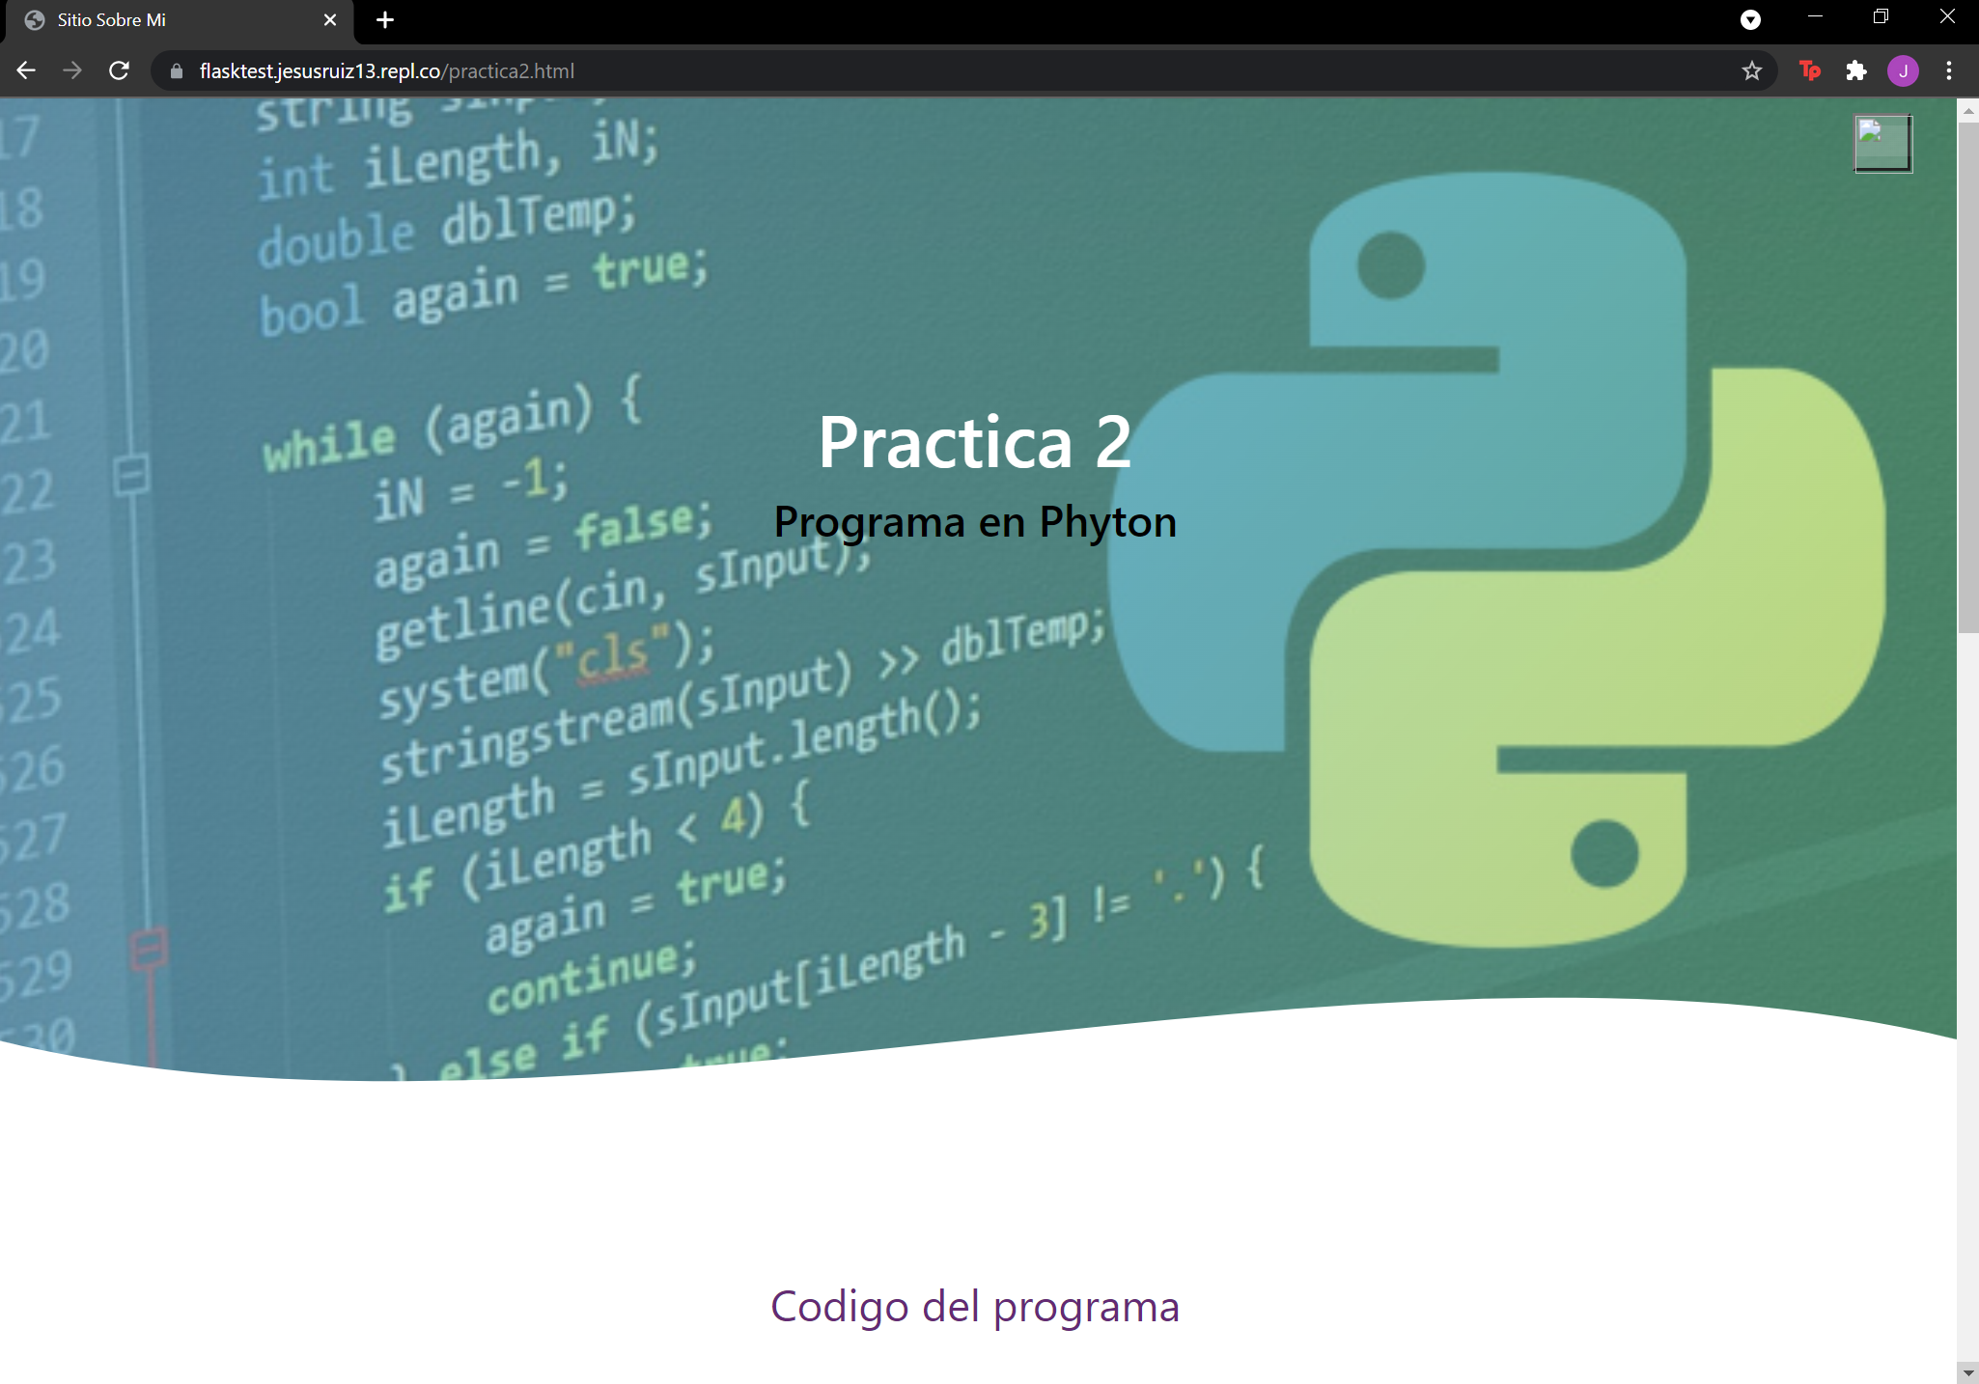The image size is (1979, 1384).
Task: Open a new tab with plus button
Action: pyautogui.click(x=385, y=20)
